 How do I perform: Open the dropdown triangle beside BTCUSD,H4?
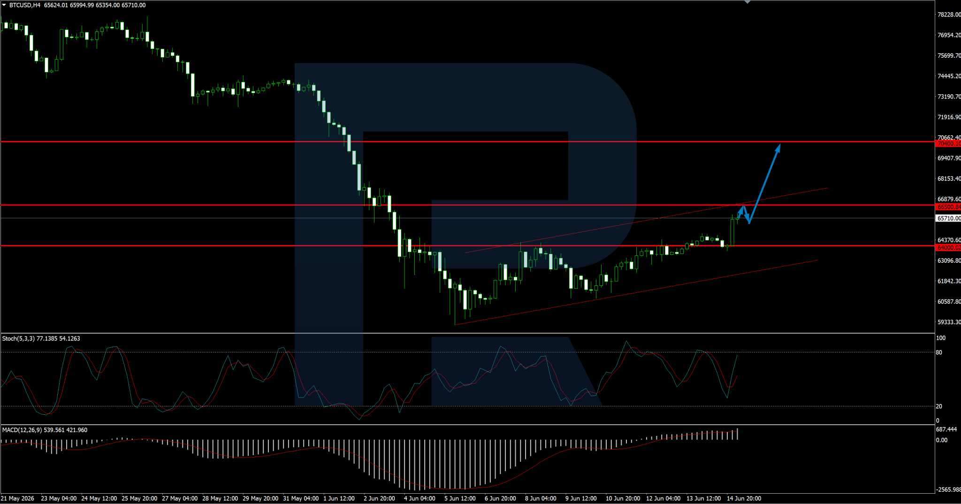pos(4,5)
